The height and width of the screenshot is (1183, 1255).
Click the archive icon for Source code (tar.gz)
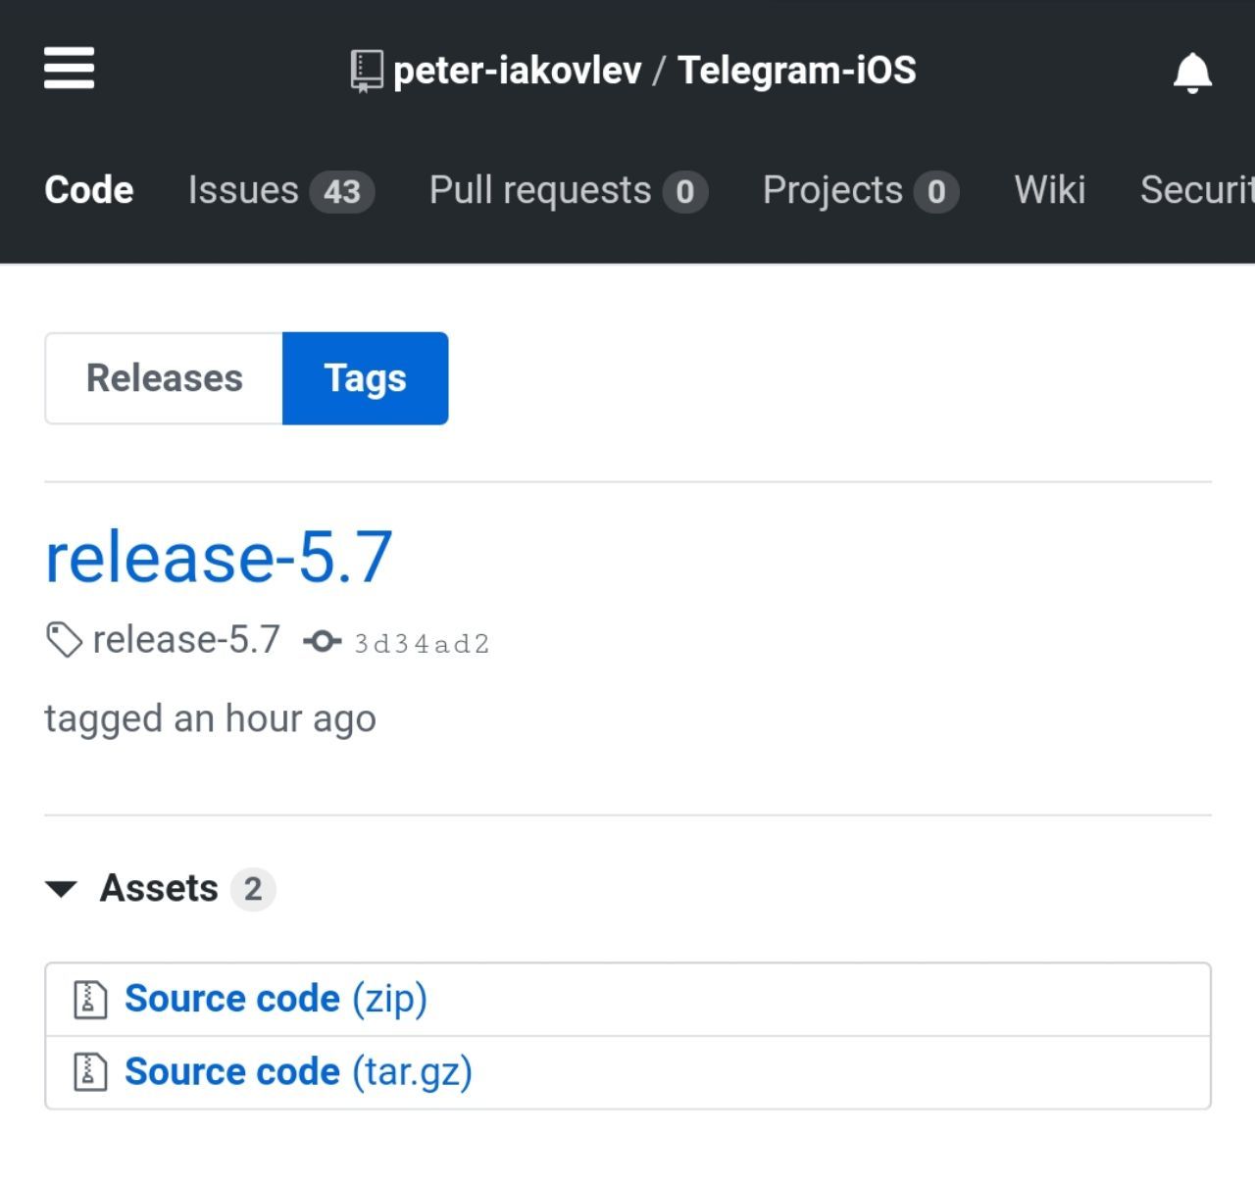[90, 1072]
